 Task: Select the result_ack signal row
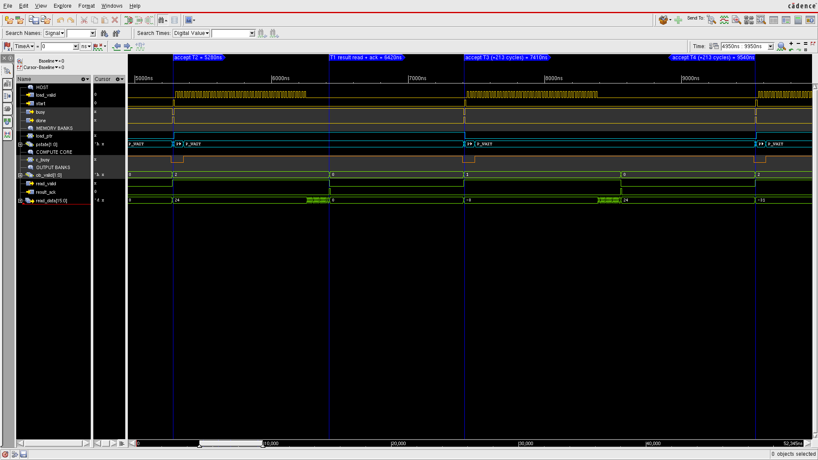click(x=53, y=192)
